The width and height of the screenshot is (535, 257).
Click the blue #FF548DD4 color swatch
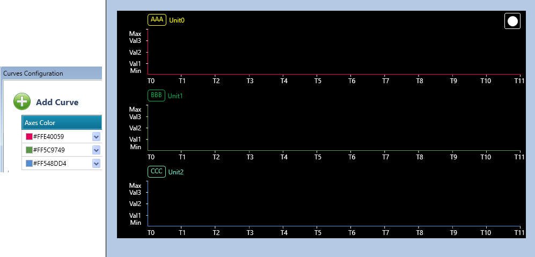point(30,164)
